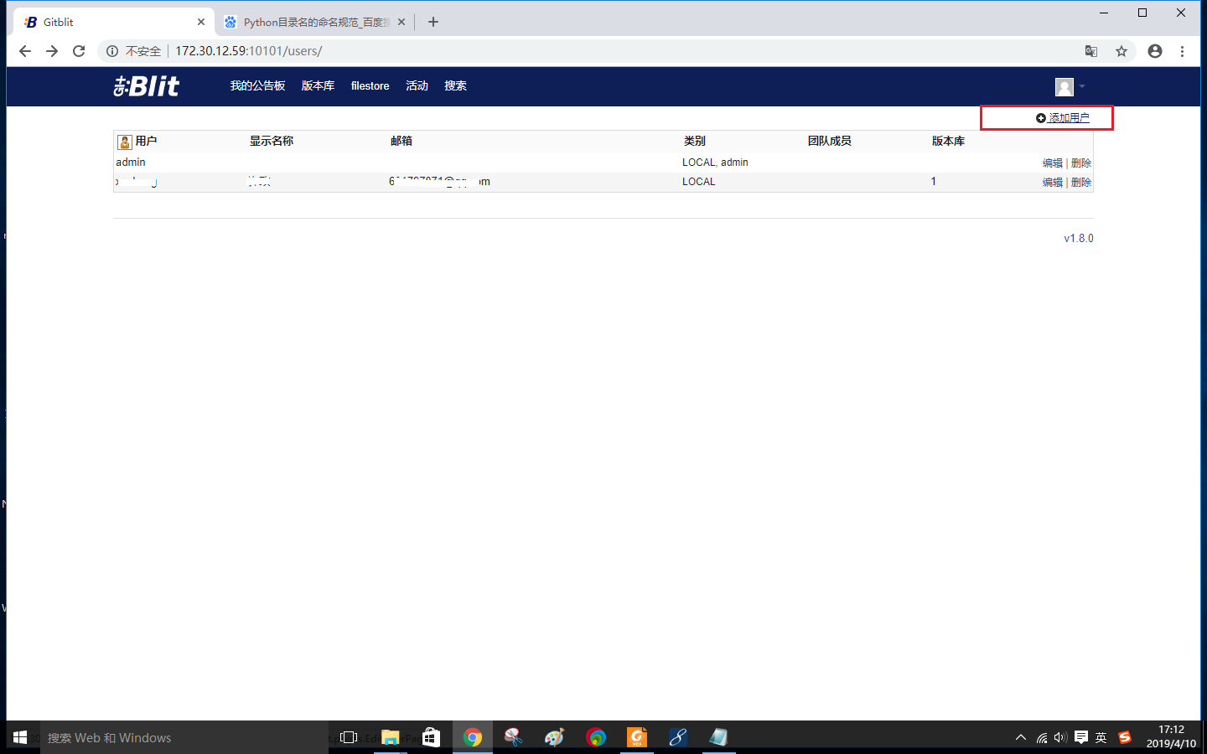Click the 不安全 site security indicator

137,50
